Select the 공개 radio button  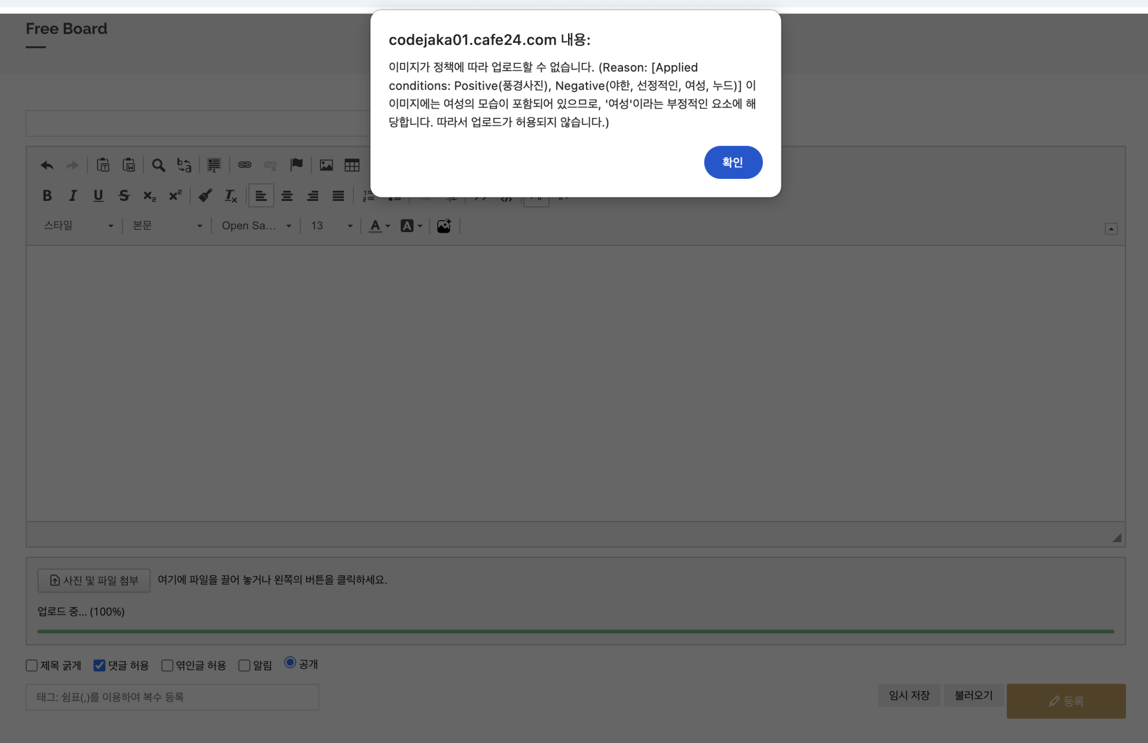[x=290, y=663]
